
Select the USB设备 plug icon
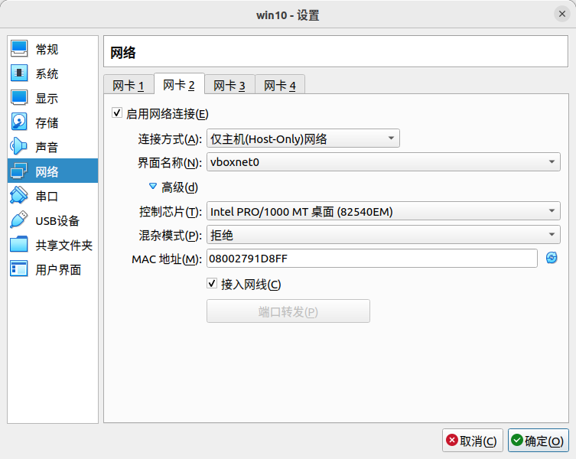click(x=19, y=220)
